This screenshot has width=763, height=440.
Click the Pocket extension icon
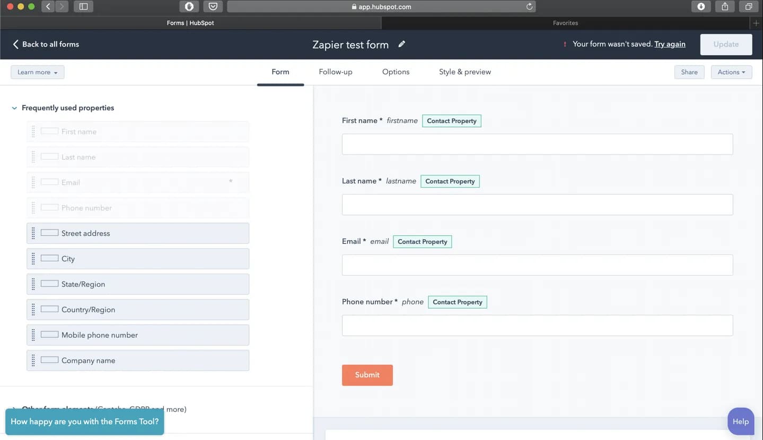[x=213, y=6]
